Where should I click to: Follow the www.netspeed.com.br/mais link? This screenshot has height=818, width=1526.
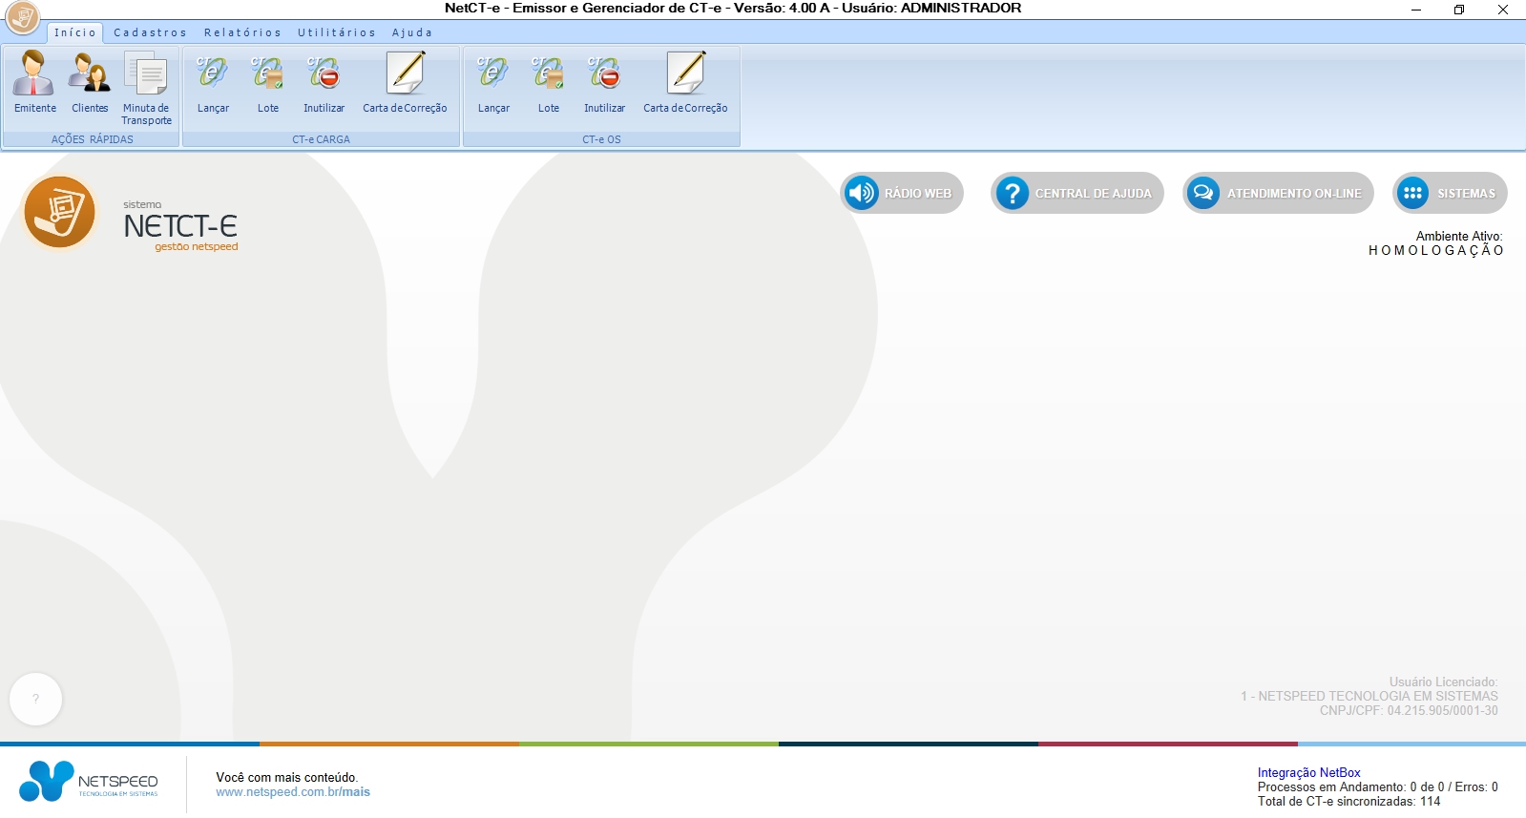click(x=293, y=792)
